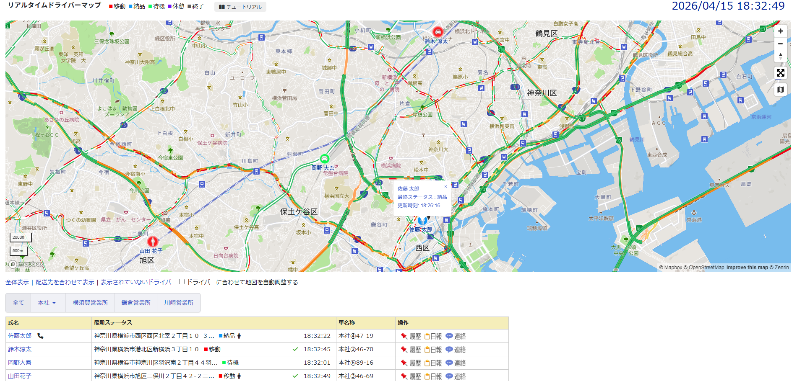
Task: Open 日報 for 鈴木涼太
Action: pyautogui.click(x=433, y=350)
